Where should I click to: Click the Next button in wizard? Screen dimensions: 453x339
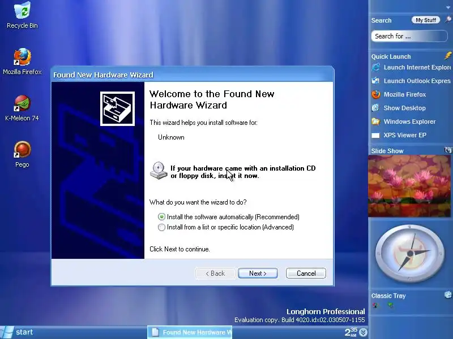(x=258, y=273)
